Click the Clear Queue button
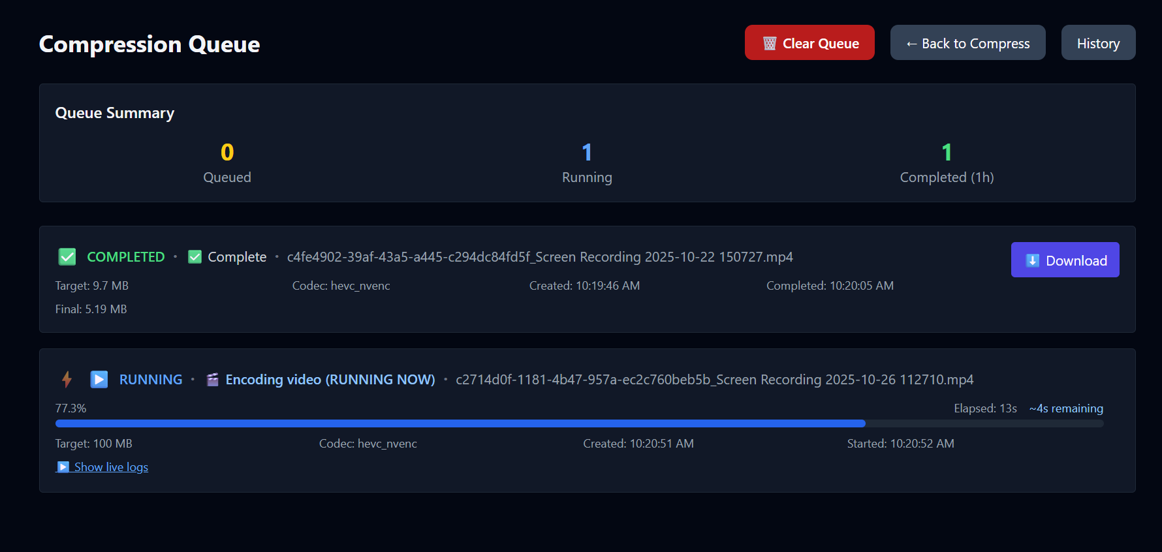Image resolution: width=1162 pixels, height=552 pixels. coord(809,42)
